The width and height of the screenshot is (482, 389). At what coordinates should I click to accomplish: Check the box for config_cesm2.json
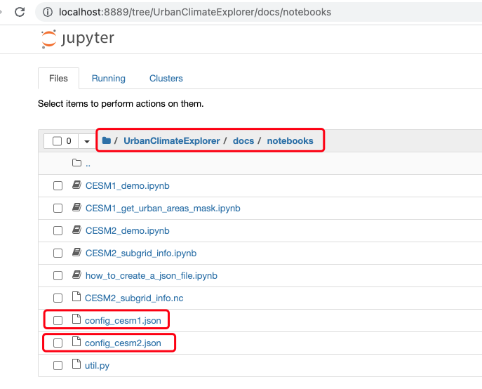pos(58,343)
